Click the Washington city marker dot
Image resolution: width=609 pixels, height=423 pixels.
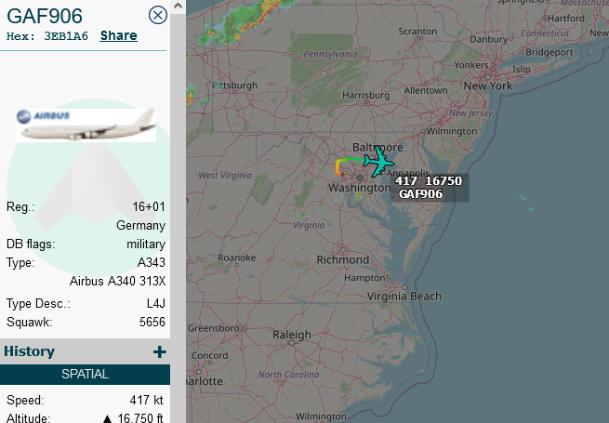[x=360, y=178]
